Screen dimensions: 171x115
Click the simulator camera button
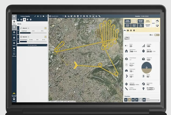pyautogui.click(x=144, y=100)
